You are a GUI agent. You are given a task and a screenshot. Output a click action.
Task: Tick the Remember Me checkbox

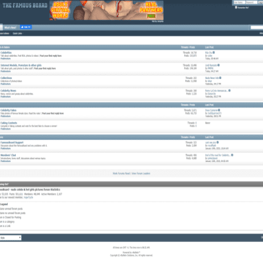coord(236,8)
